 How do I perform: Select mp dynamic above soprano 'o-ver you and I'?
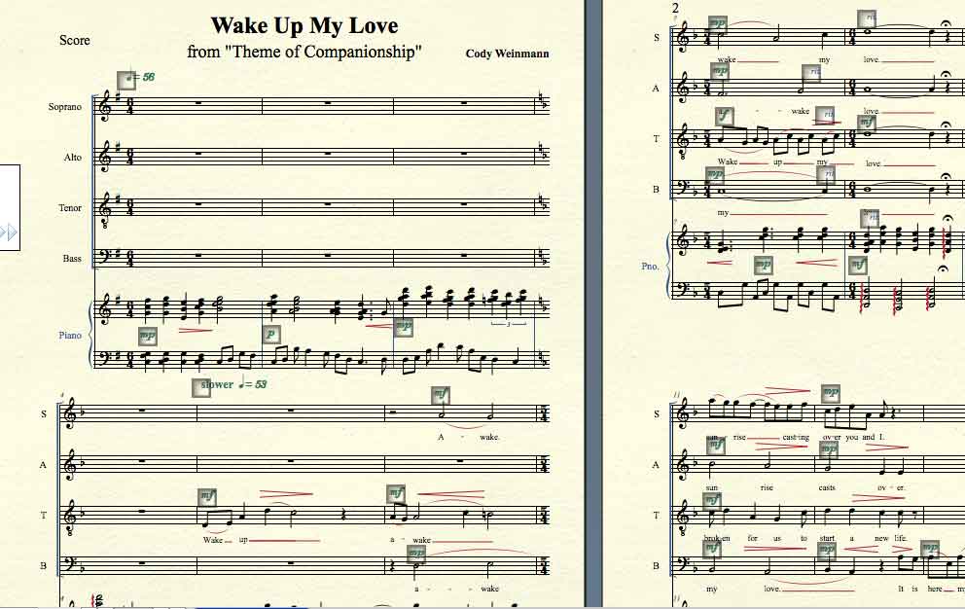(831, 393)
